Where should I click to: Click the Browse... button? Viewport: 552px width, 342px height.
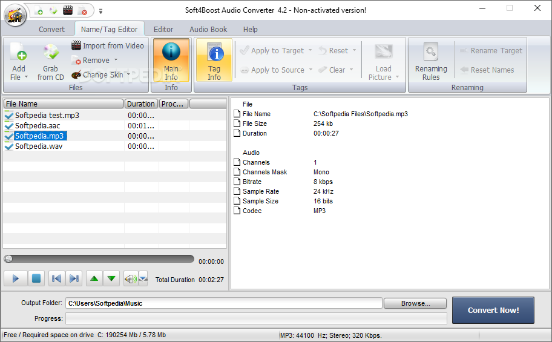(415, 303)
